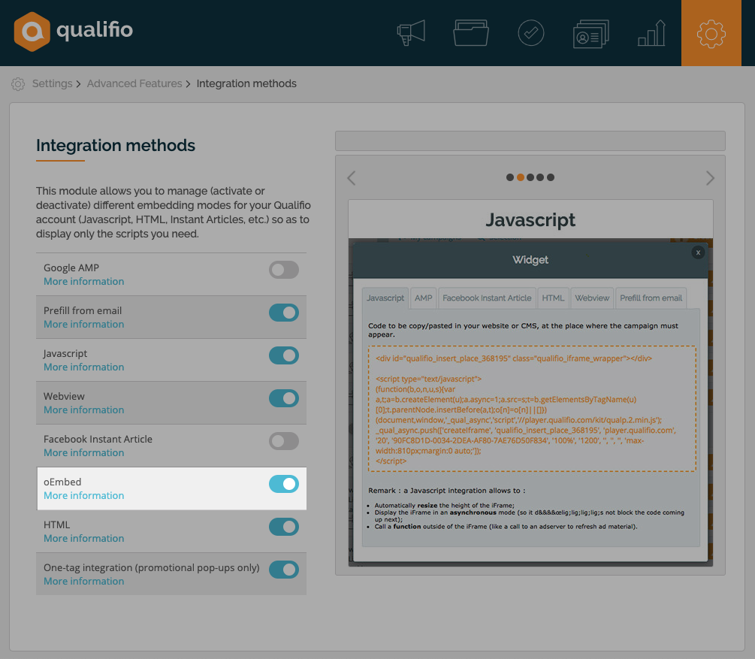Click the Integration methods breadcrumb
755x659 pixels.
[x=246, y=83]
